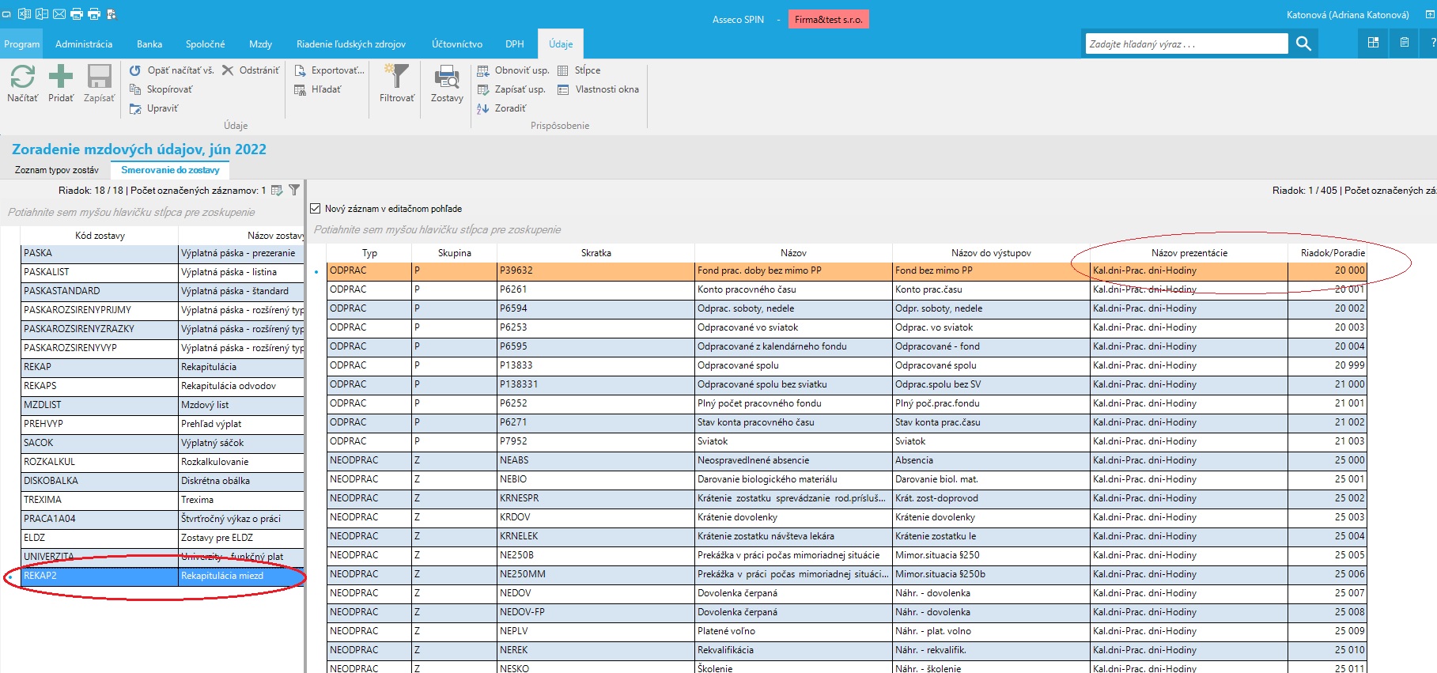Sort by Skupina column header
1437x673 pixels.
coord(455,253)
